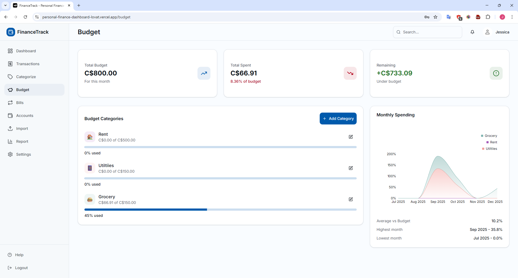This screenshot has height=278, width=518.
Task: Click the Remaining budget alert icon
Action: click(496, 73)
